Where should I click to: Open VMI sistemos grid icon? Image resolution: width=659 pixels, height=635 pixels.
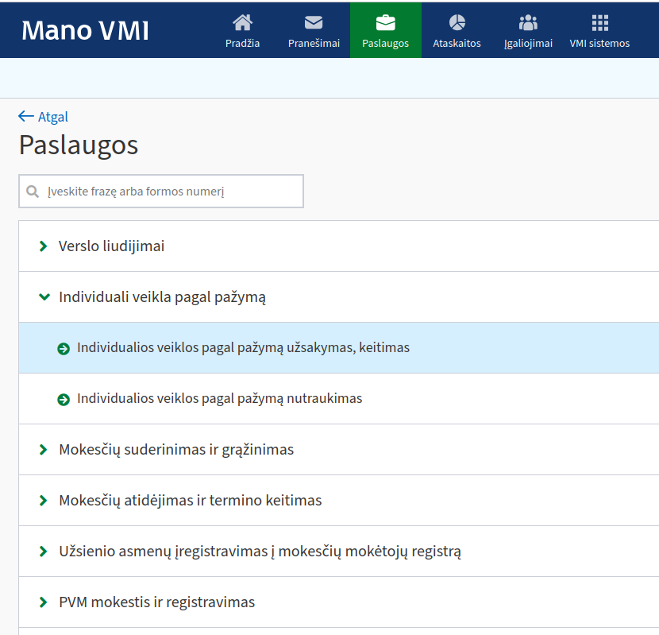point(599,22)
